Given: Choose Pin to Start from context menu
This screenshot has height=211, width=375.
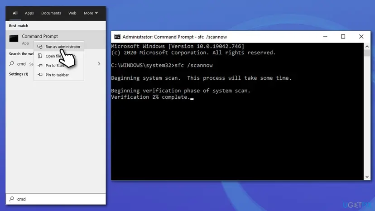Looking at the screenshot, I should tap(59, 65).
